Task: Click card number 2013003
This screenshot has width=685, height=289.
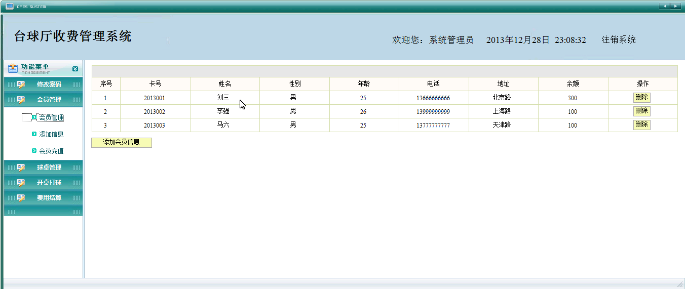Action: coord(154,126)
